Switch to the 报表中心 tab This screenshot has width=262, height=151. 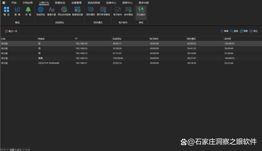click(127, 3)
